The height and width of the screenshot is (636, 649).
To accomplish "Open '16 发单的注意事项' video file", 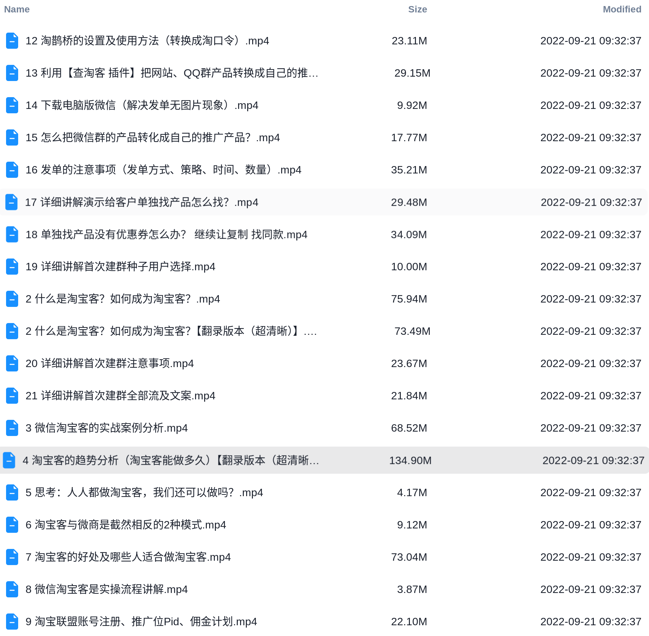I will (x=163, y=170).
